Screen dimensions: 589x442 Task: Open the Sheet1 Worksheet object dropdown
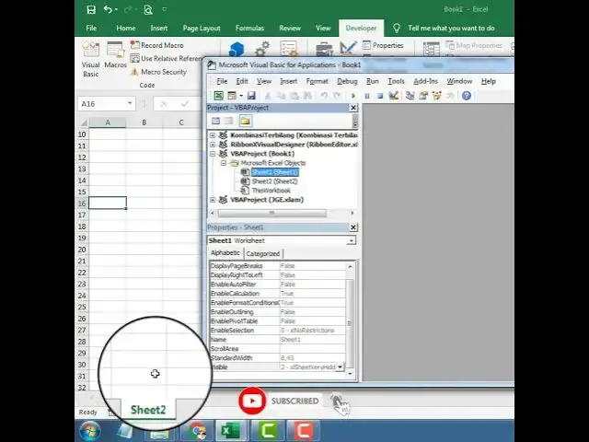point(352,240)
